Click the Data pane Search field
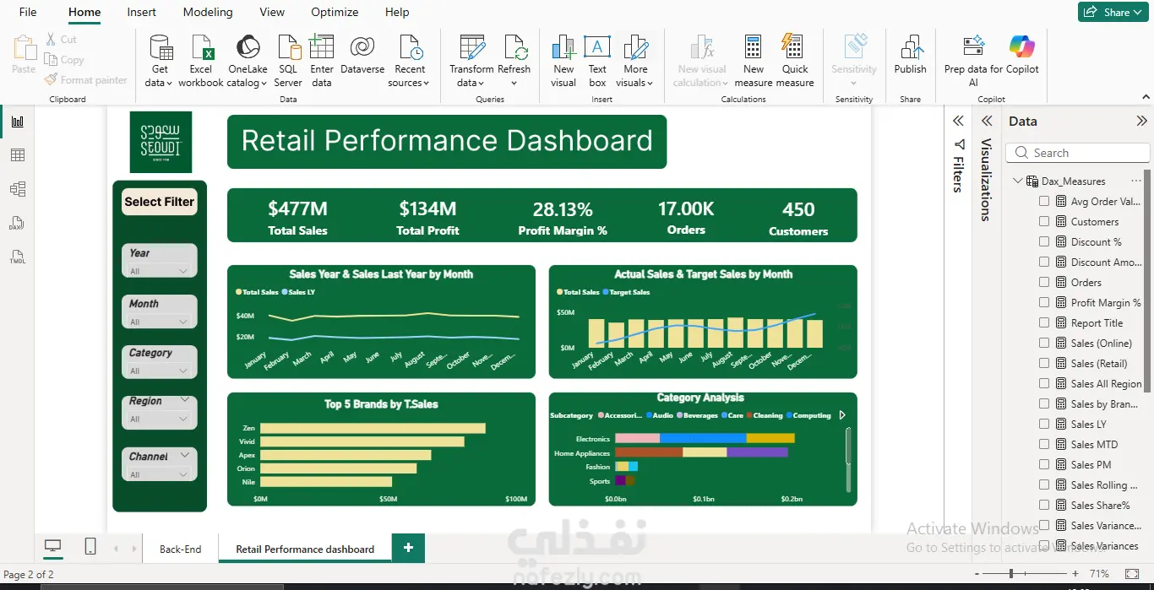 click(x=1077, y=153)
